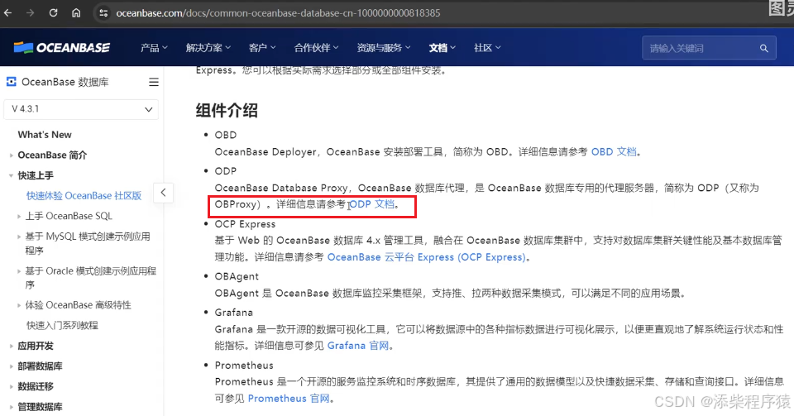Open the 客户 menu

262,48
